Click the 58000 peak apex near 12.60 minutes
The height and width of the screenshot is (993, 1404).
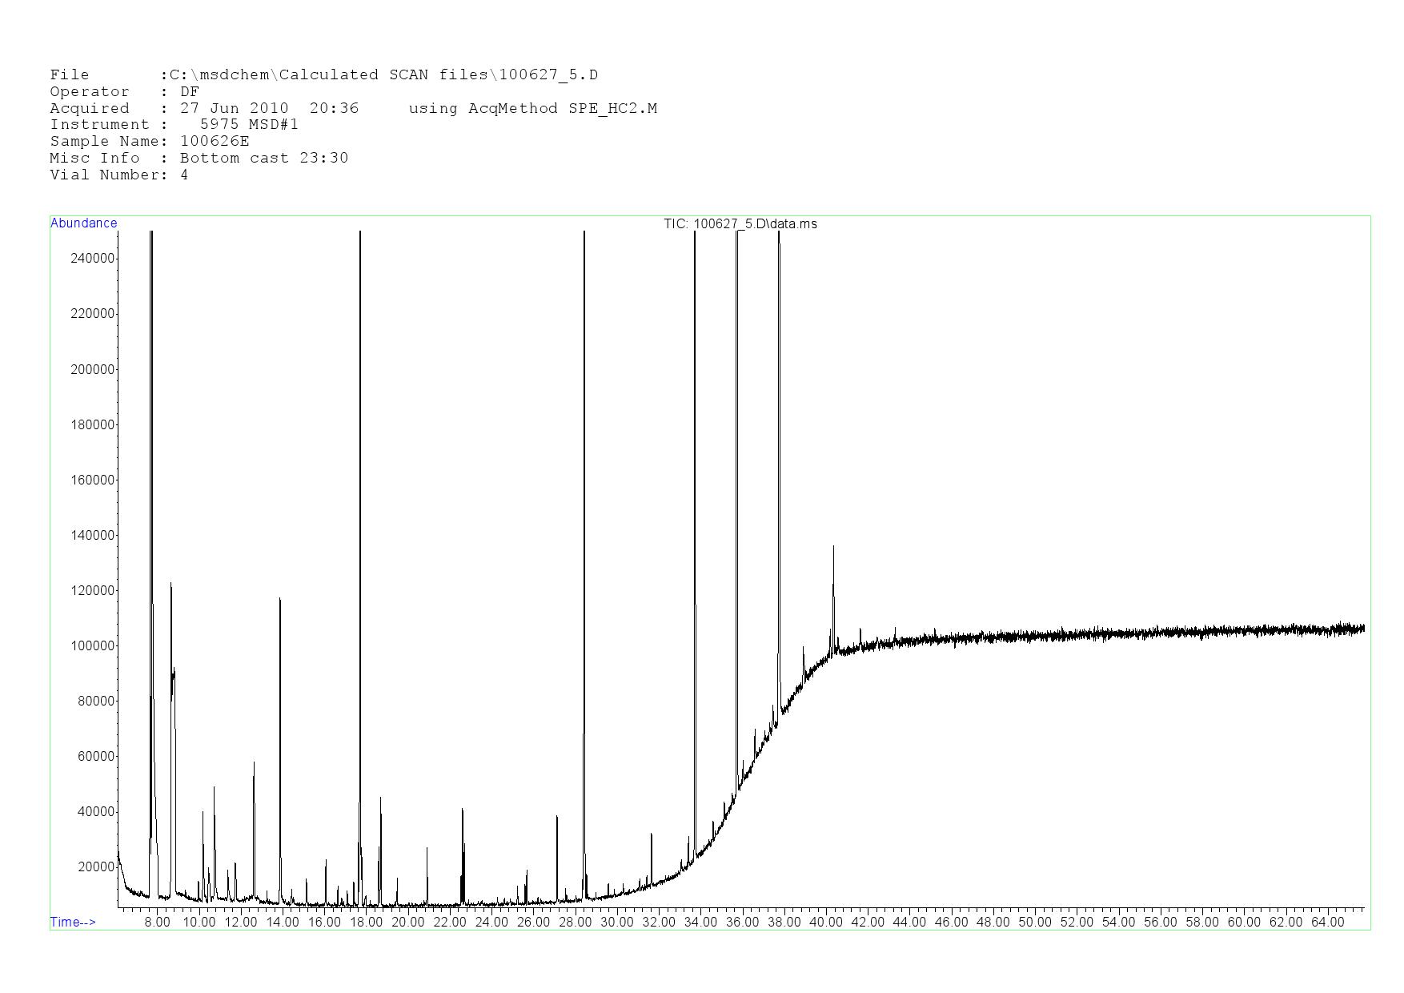254,762
